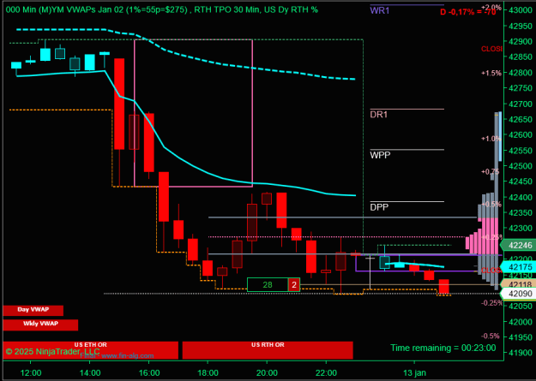Click the 42500 price axis label

click(x=521, y=166)
